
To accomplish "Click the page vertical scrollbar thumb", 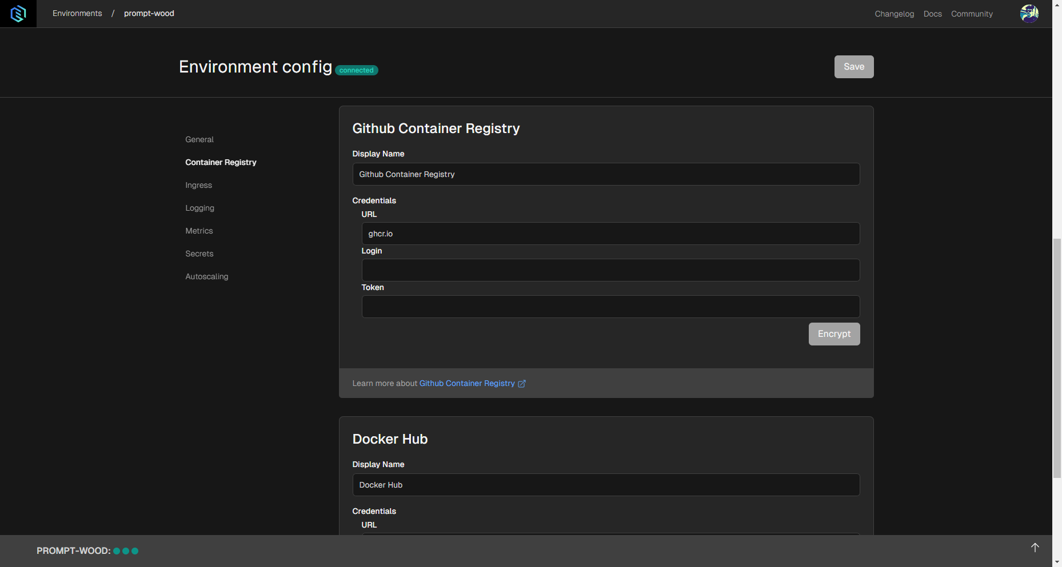I will click(1057, 358).
